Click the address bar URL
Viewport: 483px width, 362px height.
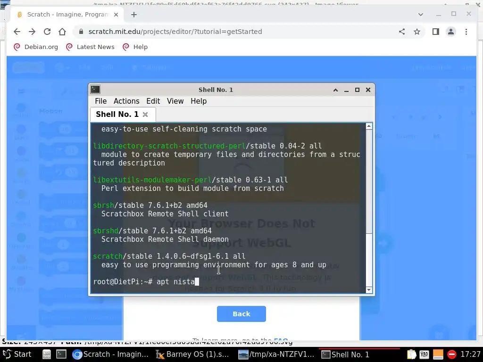click(175, 32)
